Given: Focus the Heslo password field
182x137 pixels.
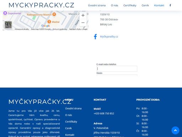Looking at the screenshot, I should (x=117, y=75).
